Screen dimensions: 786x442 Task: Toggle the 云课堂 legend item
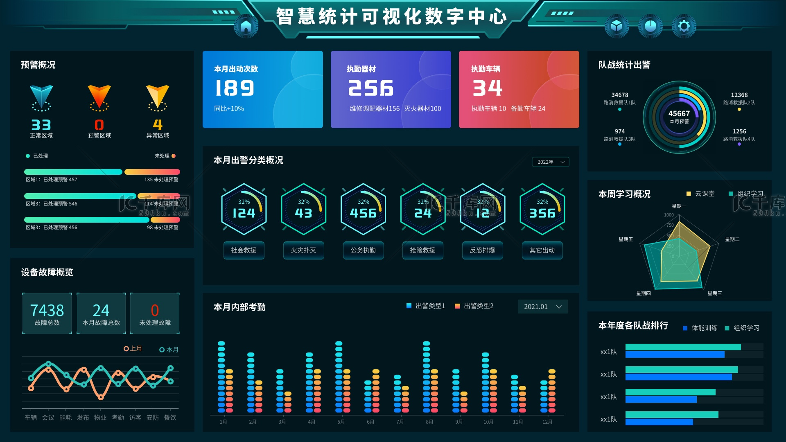tap(700, 194)
